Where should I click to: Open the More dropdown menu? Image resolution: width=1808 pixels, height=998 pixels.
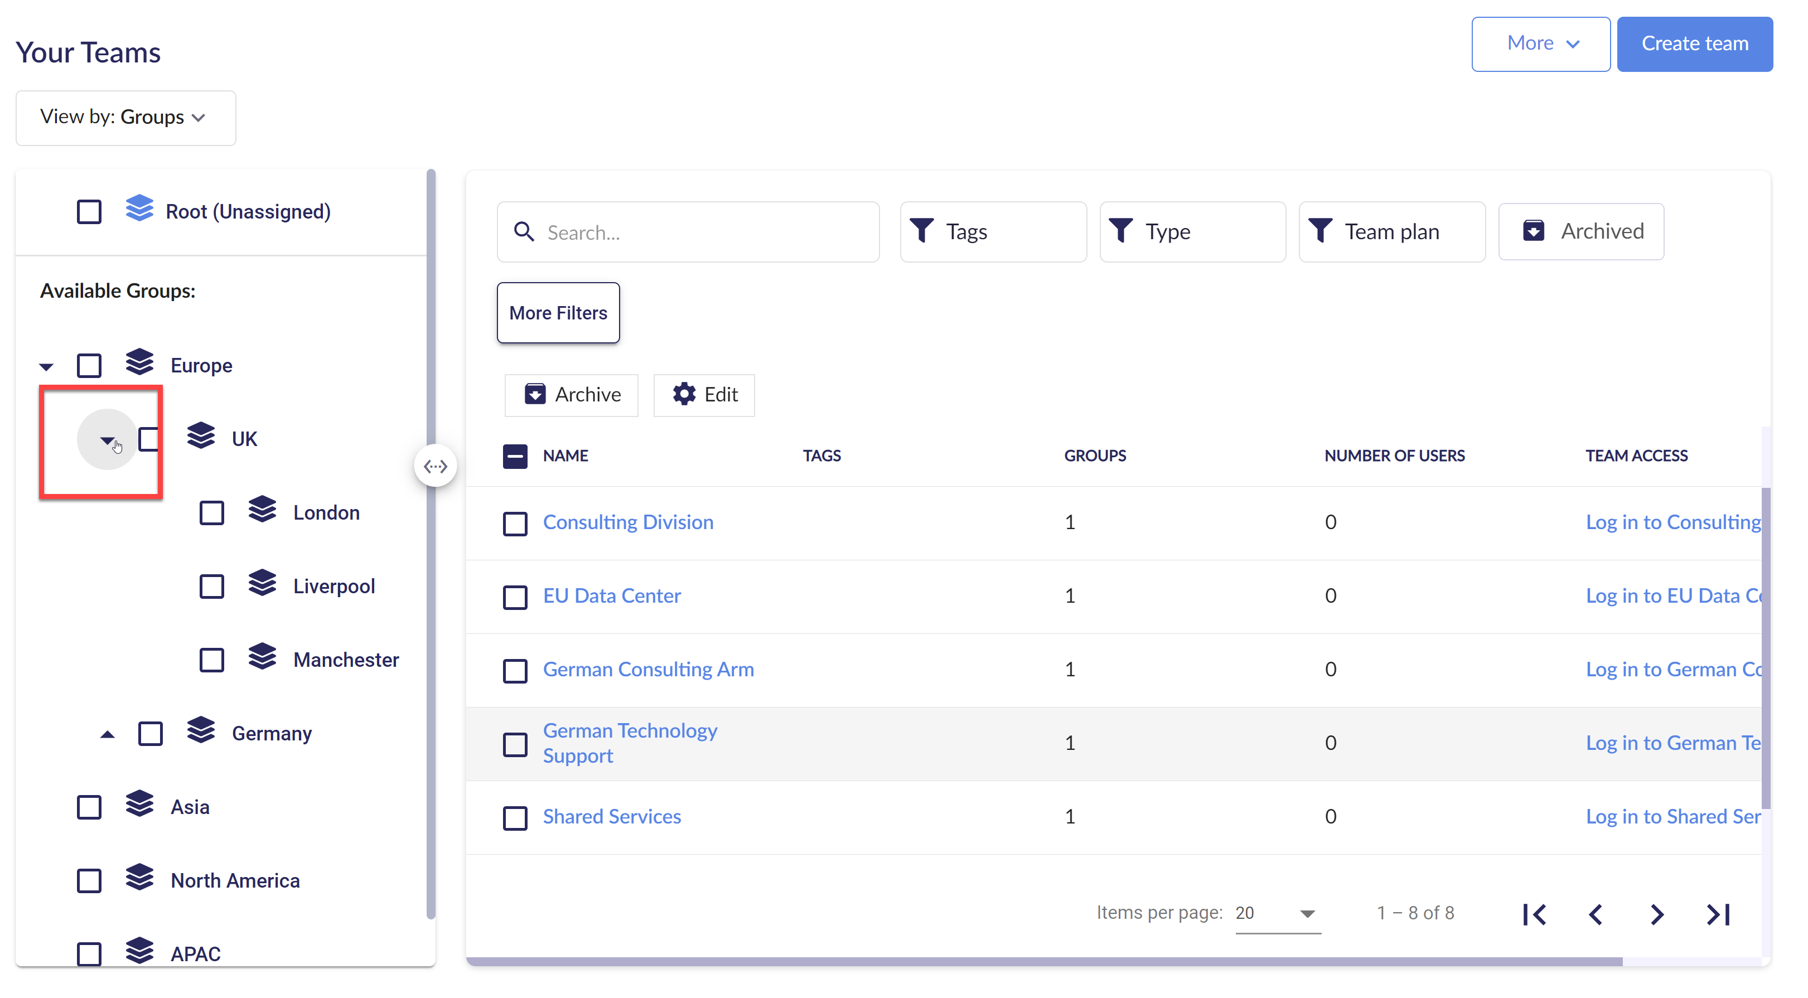pos(1540,43)
